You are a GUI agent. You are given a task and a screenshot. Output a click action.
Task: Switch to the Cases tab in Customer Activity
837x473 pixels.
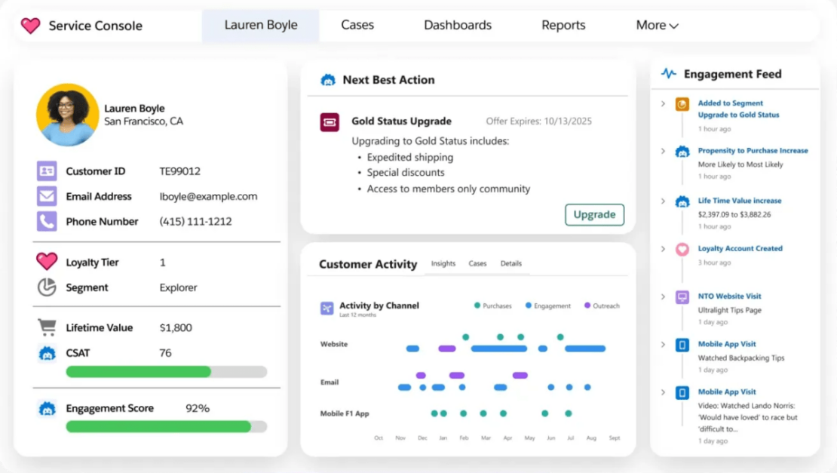[478, 263]
